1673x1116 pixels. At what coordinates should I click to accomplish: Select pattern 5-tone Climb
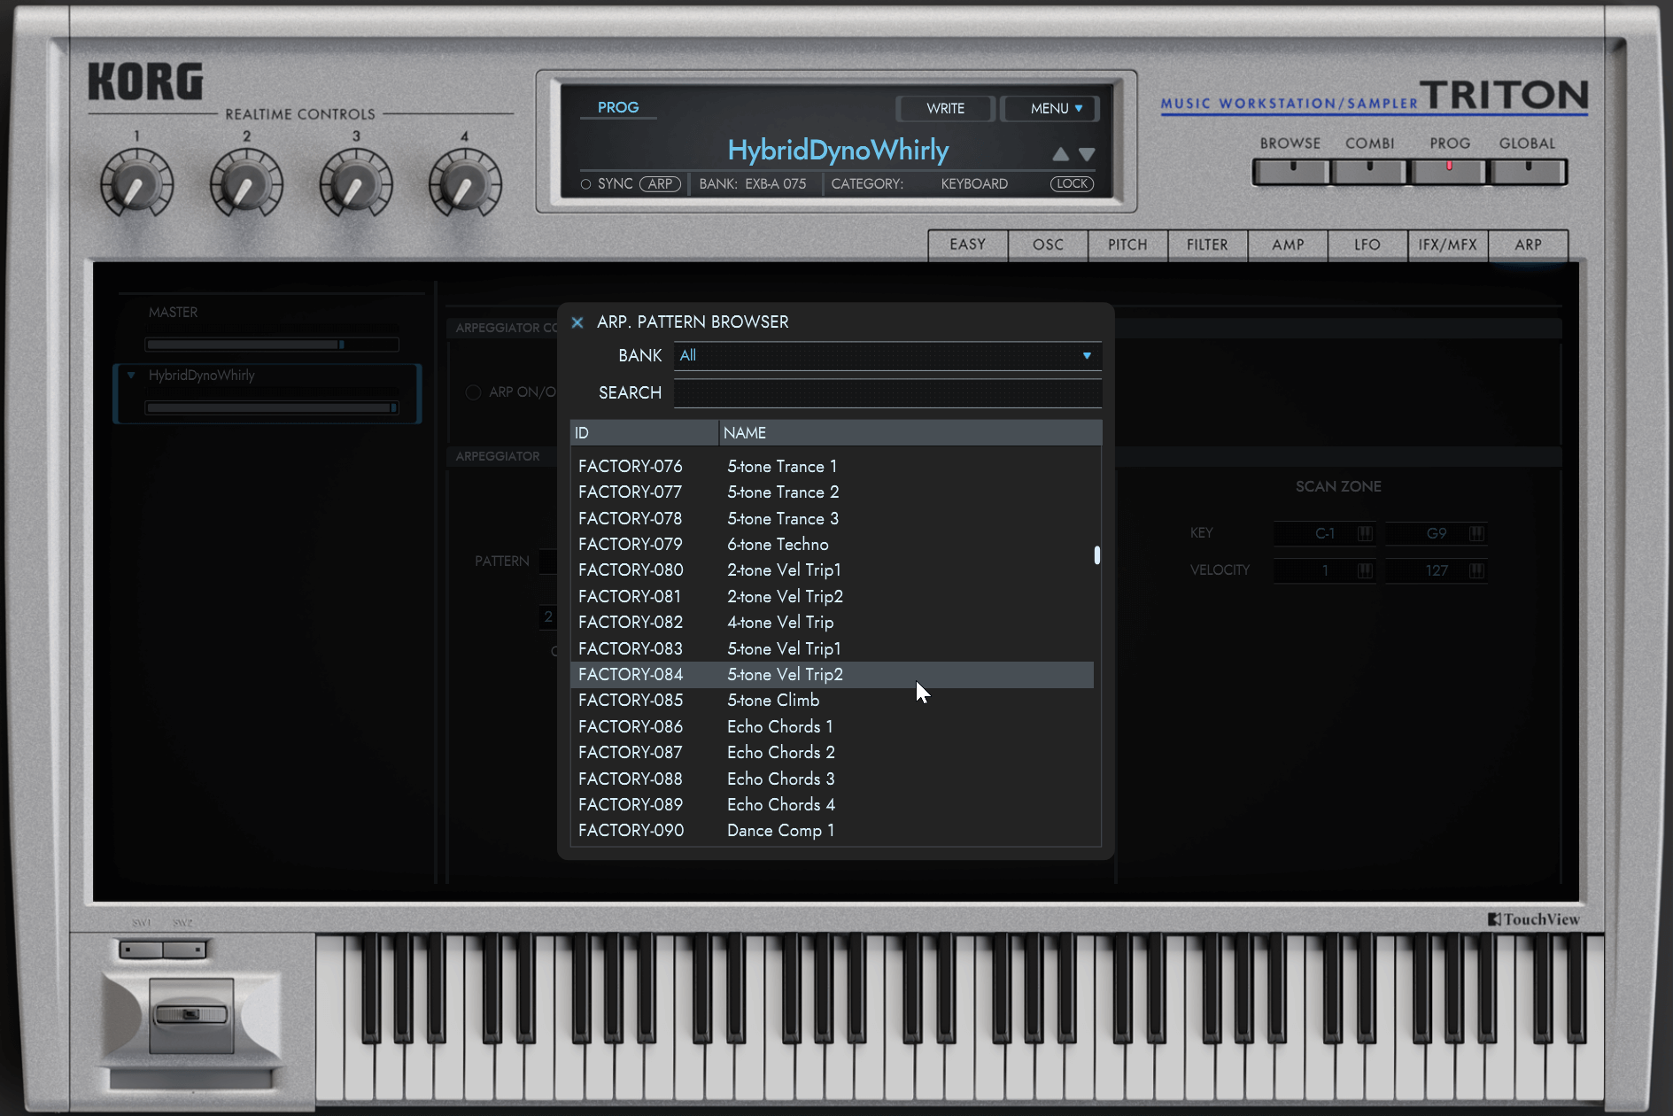point(832,700)
